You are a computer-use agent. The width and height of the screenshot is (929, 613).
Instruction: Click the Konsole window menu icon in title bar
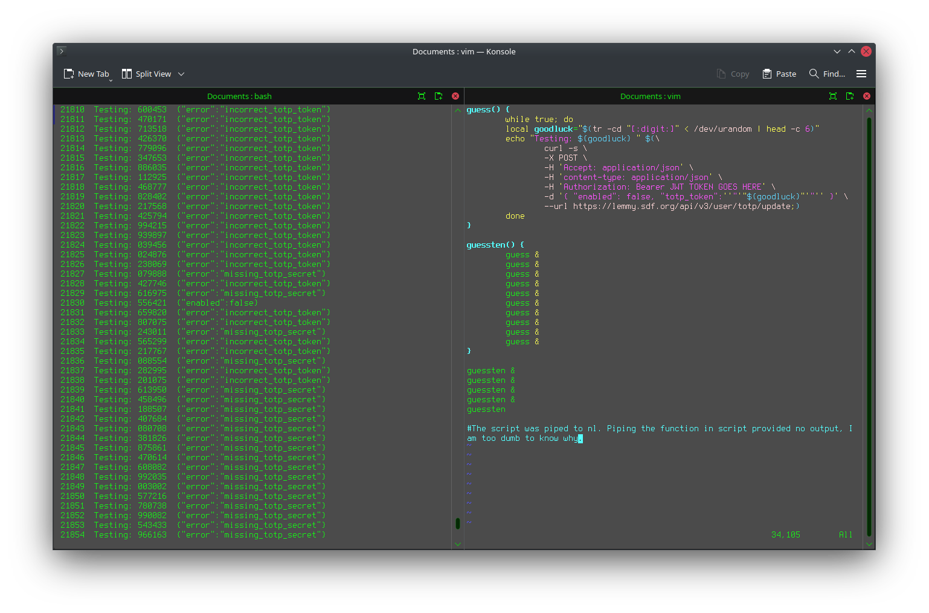pyautogui.click(x=62, y=51)
